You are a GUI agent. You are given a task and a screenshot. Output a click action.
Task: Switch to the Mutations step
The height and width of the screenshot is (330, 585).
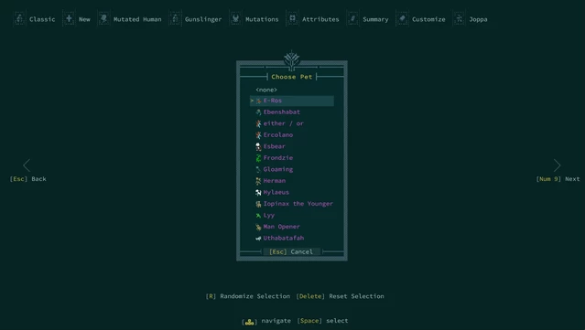tap(262, 19)
